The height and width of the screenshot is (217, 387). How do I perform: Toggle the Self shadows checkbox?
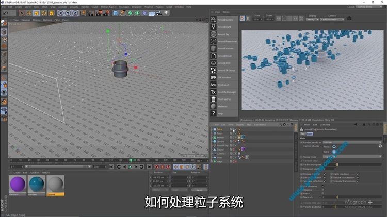pyautogui.click(x=323, y=186)
